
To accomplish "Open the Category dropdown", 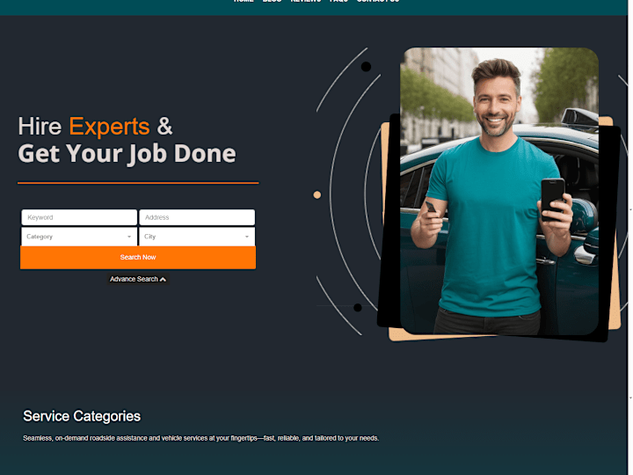I will click(79, 237).
